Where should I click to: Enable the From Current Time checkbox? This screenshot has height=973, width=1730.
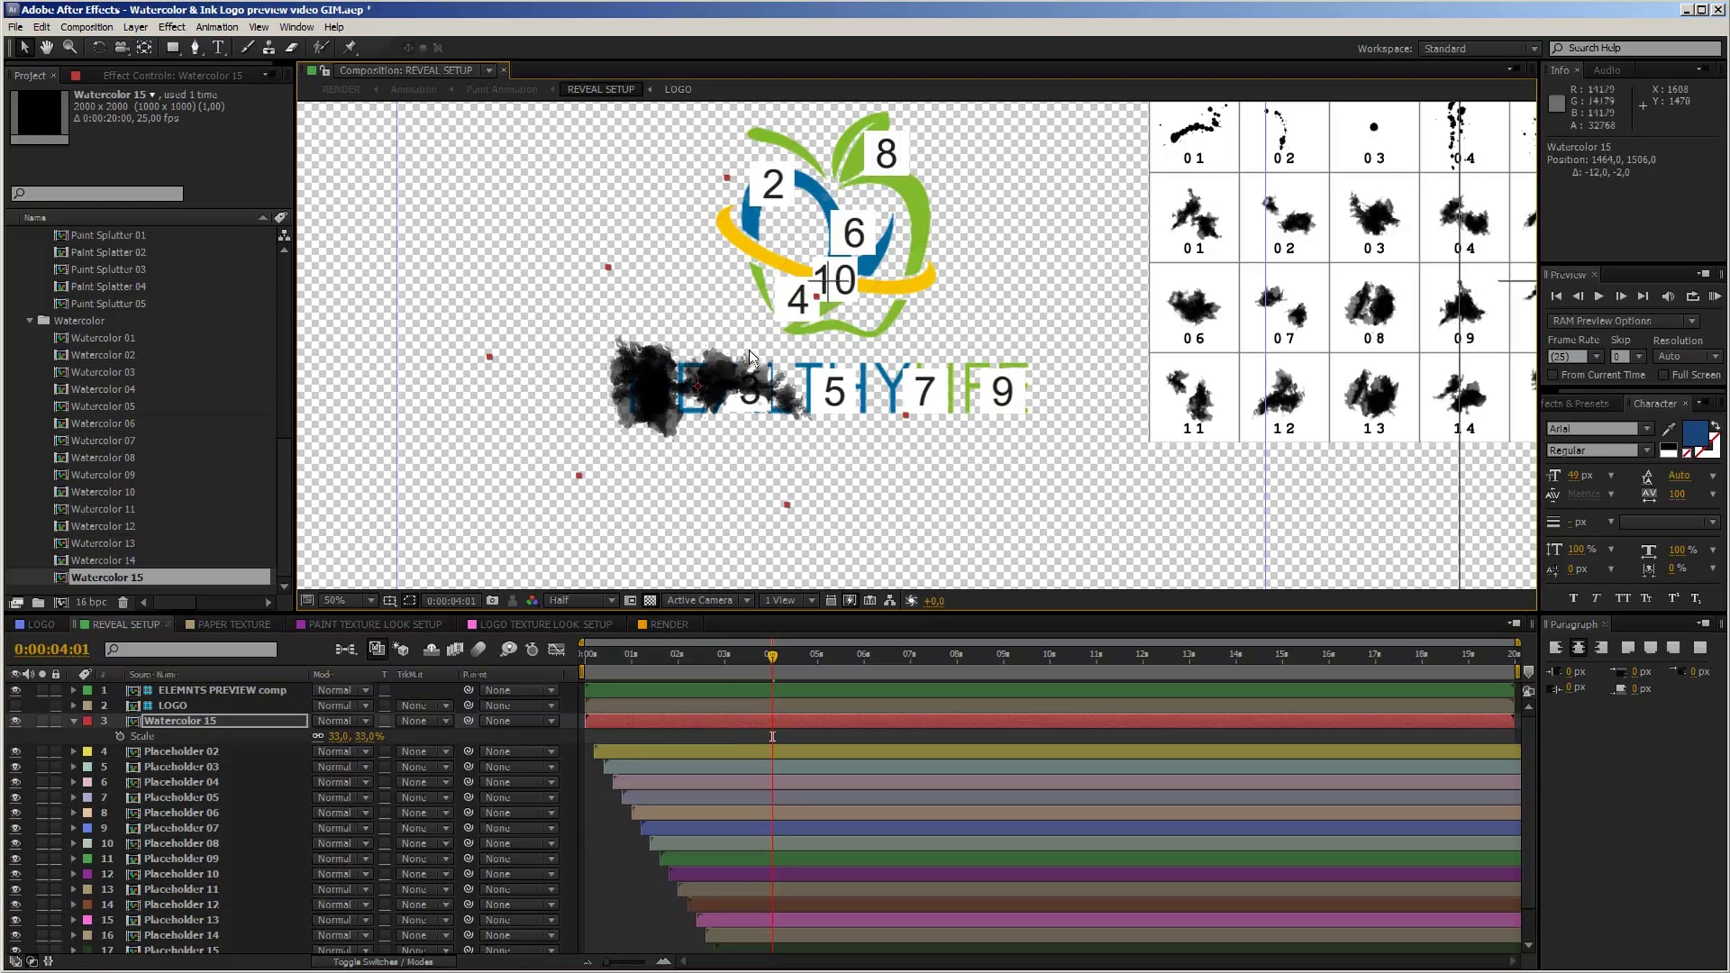coord(1553,375)
